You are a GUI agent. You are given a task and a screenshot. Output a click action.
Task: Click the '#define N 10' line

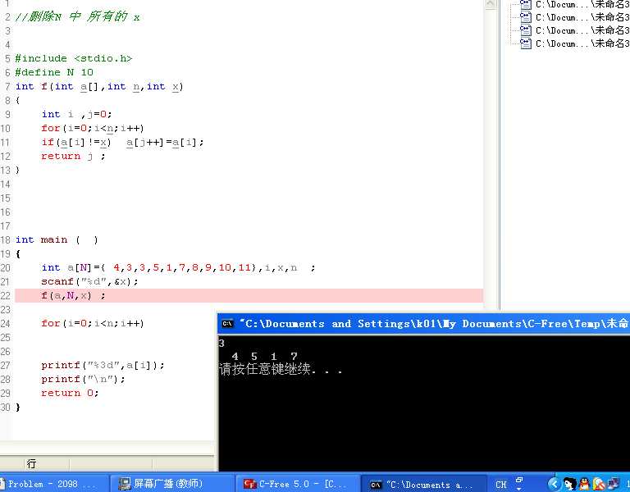click(54, 72)
